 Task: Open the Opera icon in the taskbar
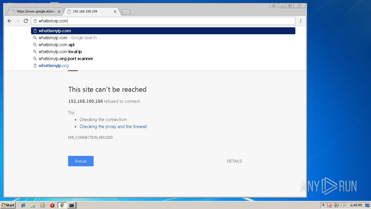(x=52, y=205)
